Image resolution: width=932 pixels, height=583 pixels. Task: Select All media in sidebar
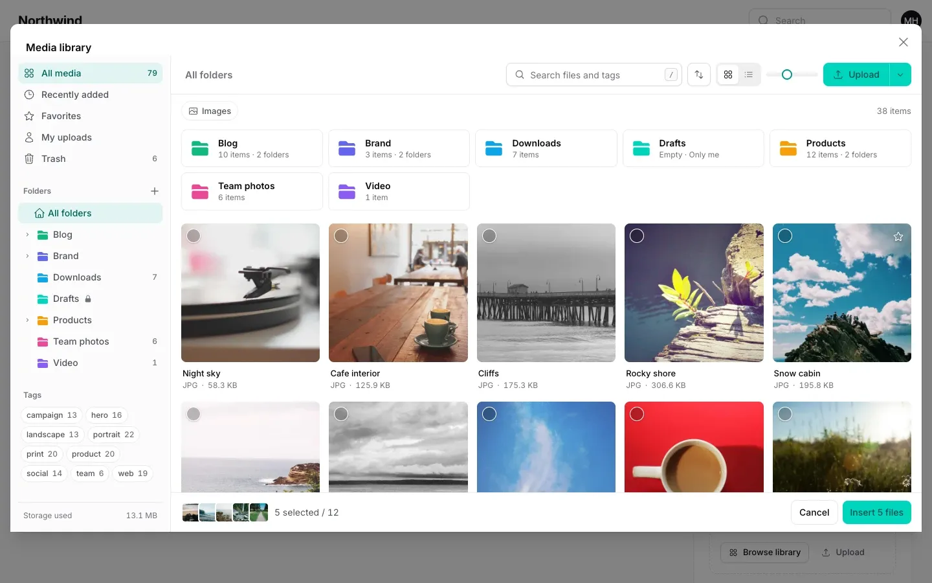tap(91, 73)
